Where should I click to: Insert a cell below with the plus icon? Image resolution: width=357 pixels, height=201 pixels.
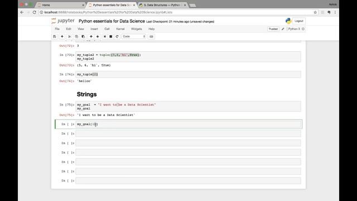[x=62, y=36]
